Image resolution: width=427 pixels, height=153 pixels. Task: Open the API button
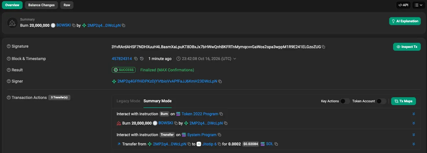[x=403, y=5]
